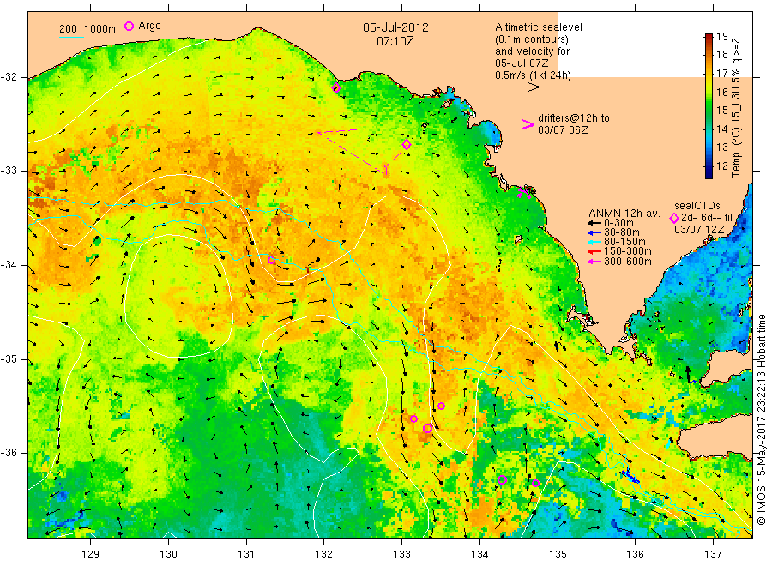Click the Argo float circle near 133.5E, 35.5S

click(441, 406)
